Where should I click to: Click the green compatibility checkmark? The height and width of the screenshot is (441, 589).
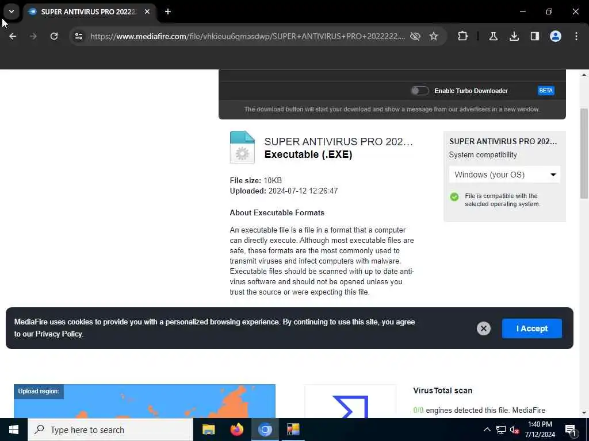coord(454,197)
